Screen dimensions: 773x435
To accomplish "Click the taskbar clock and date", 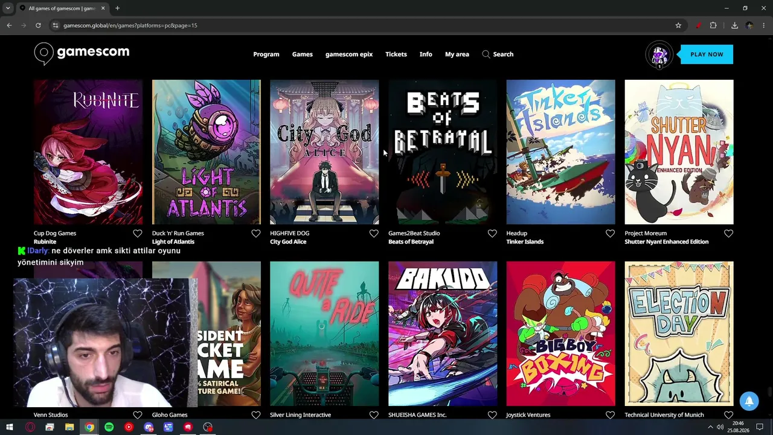I will [737, 427].
